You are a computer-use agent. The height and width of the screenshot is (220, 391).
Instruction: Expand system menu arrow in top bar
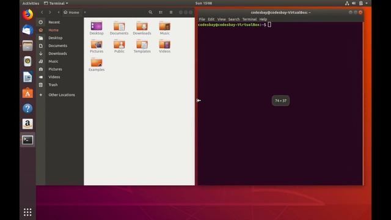(x=367, y=3)
